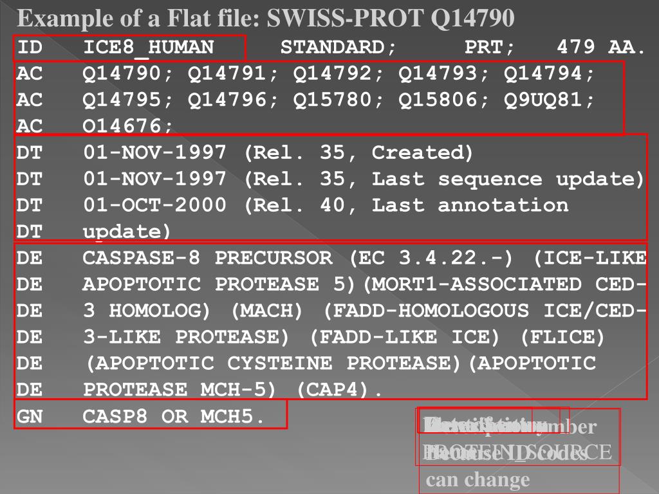Click the (MACH) synonym text
This screenshot has height=494, width=659.
click(266, 311)
